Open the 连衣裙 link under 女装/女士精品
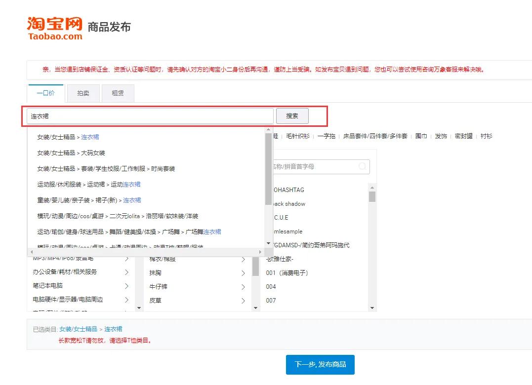This screenshot has width=532, height=385. (x=89, y=137)
